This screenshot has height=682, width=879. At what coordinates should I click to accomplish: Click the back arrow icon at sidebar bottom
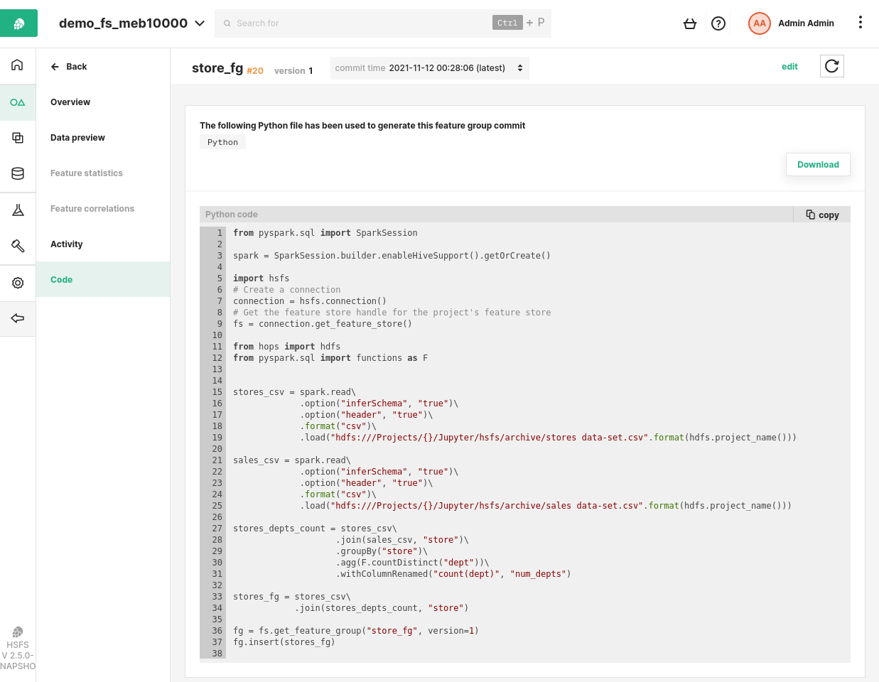point(17,319)
